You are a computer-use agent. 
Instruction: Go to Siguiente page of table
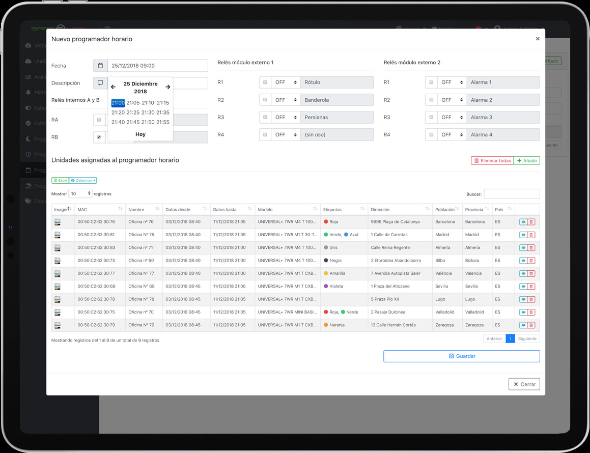click(x=527, y=338)
